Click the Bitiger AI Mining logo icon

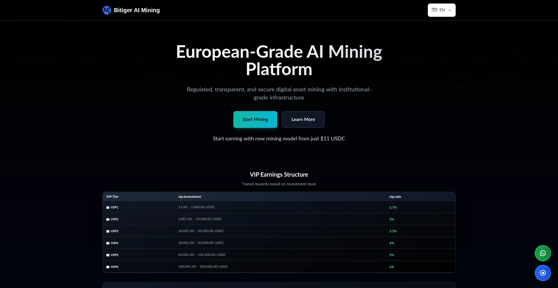pos(107,10)
